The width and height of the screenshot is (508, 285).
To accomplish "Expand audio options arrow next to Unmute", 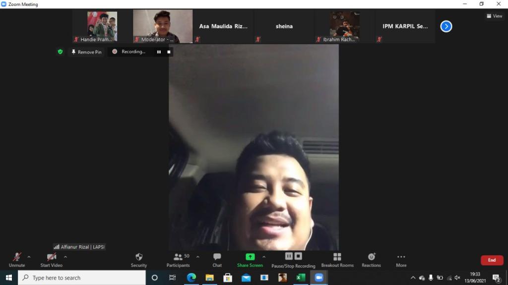I will point(29,257).
